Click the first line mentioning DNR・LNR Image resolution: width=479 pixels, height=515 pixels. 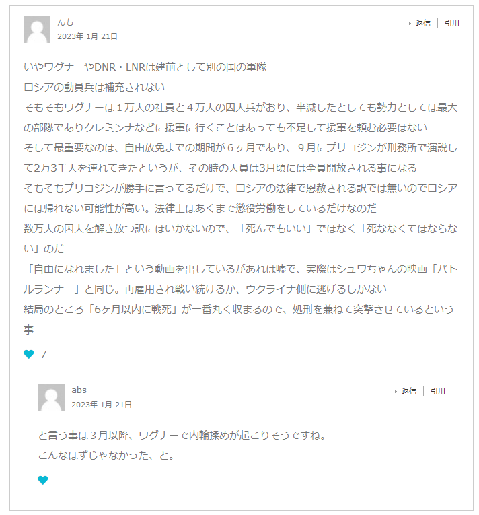click(145, 67)
